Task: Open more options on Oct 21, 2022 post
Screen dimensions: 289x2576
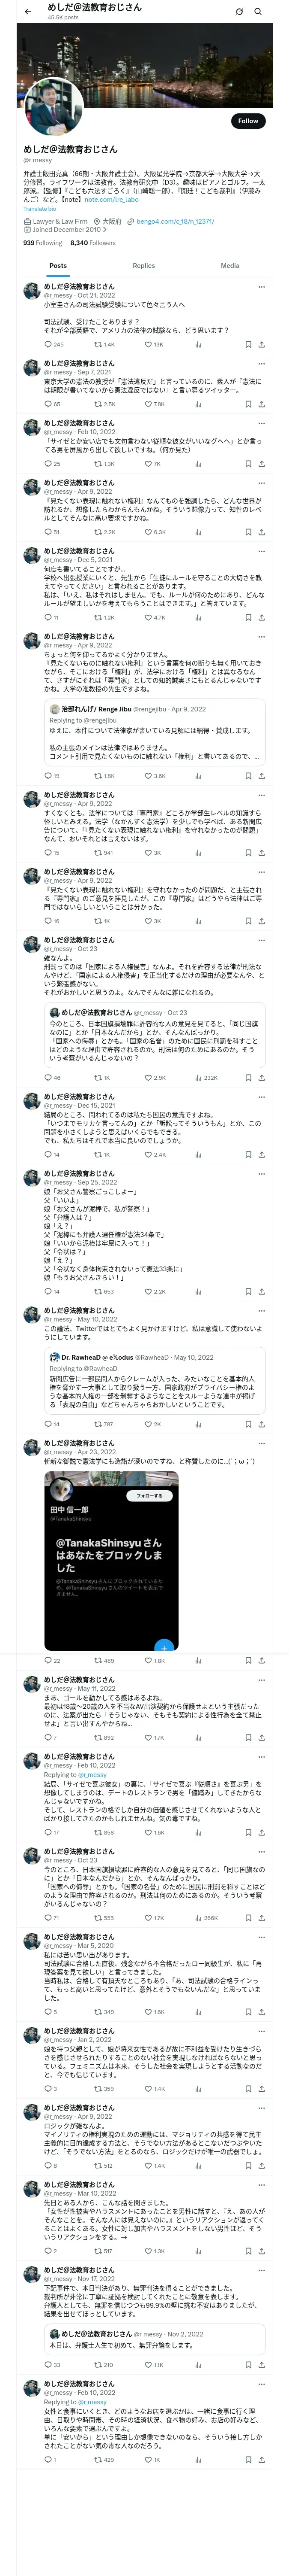Action: [261, 287]
